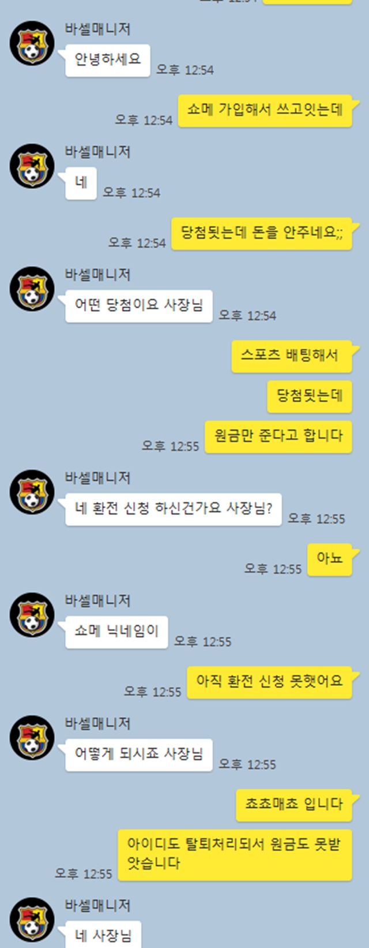Click the soccer avatar next to '쇼메 닉네임이'
Image resolution: width=369 pixels, height=948 pixels.
(32, 615)
